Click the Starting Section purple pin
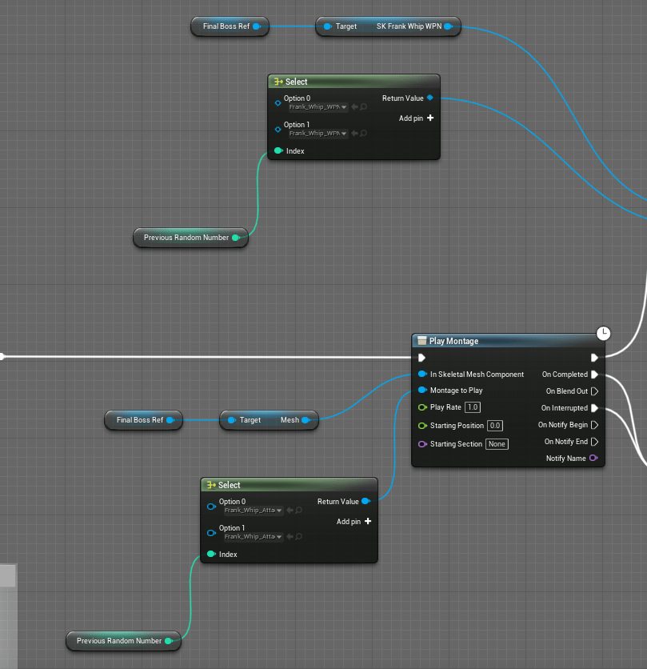The height and width of the screenshot is (669, 647). point(422,444)
